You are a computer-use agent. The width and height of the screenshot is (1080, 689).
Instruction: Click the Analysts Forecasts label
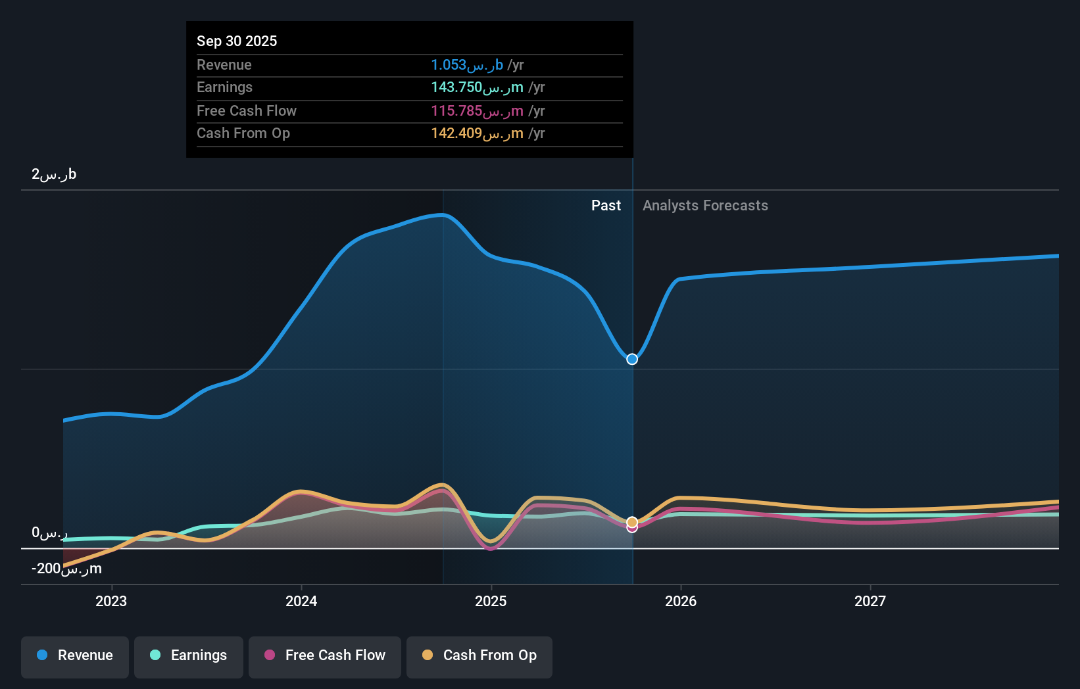(705, 206)
